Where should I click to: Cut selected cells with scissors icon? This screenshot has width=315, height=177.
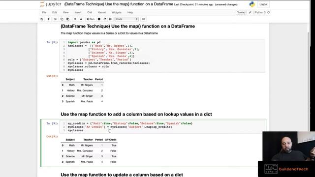[x=56, y=19]
